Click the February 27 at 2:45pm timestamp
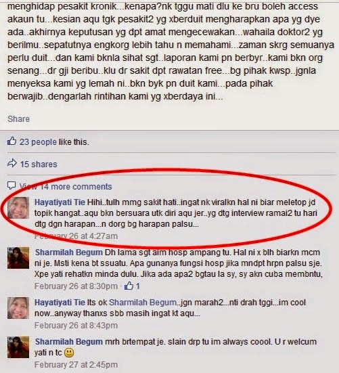This screenshot has width=339, height=373. pos(76,364)
